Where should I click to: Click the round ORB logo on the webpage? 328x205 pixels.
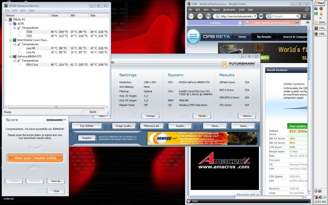[x=193, y=37]
